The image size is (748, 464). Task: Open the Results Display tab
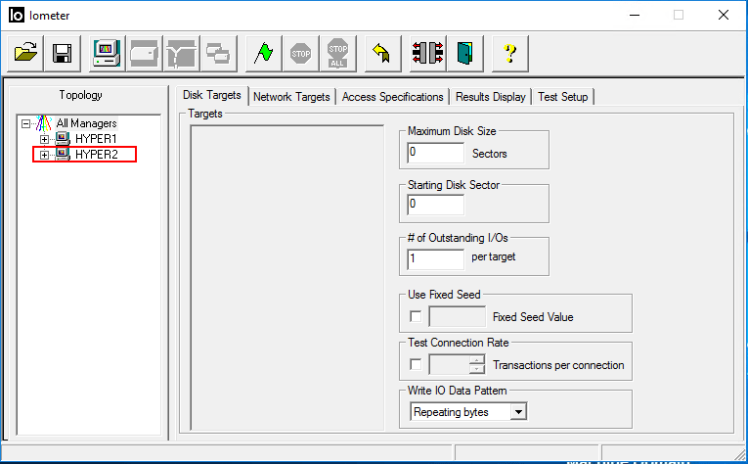coord(491,97)
